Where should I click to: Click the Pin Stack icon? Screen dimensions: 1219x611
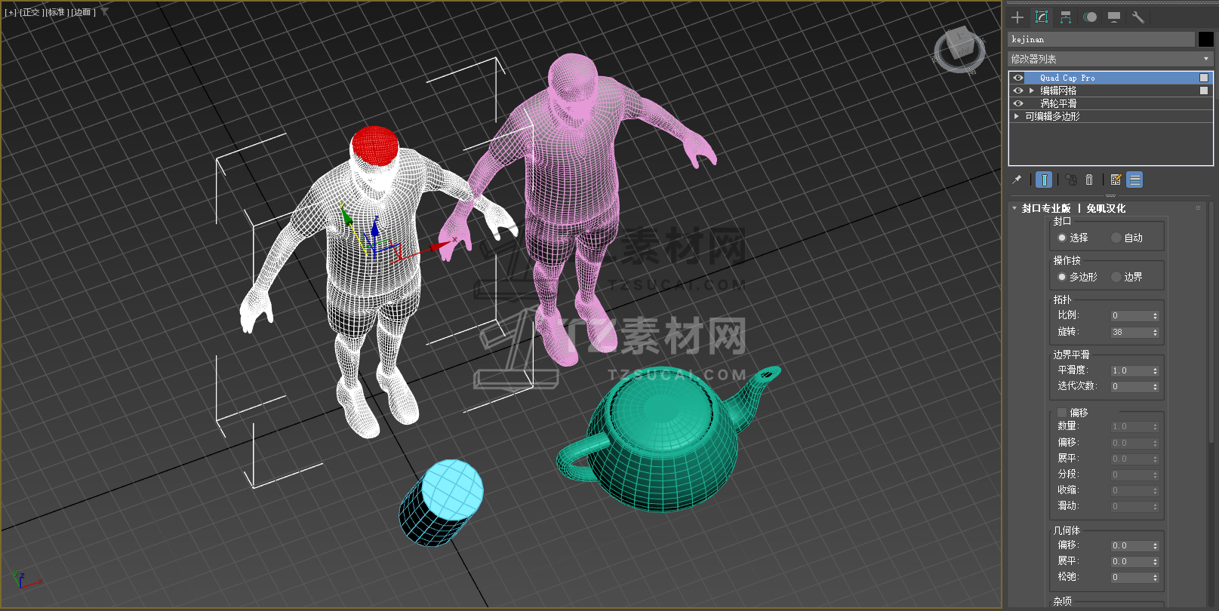[x=1017, y=180]
